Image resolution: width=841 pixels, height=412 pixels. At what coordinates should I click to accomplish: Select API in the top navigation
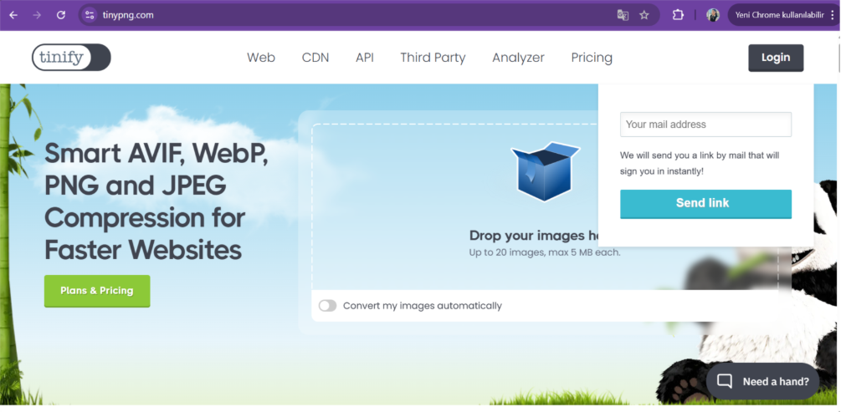pos(365,58)
